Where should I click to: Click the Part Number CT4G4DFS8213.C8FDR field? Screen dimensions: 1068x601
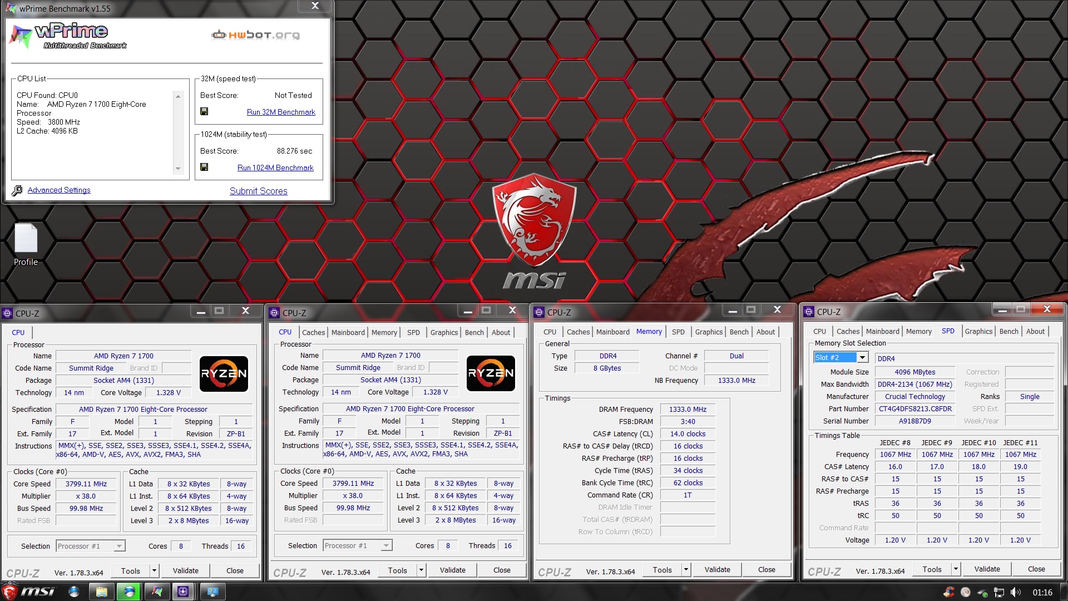coord(915,409)
